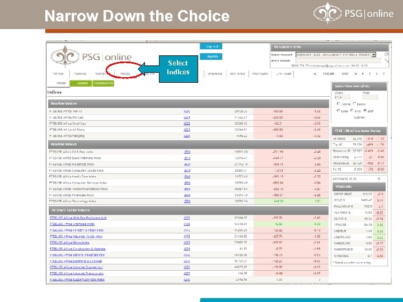The height and width of the screenshot is (302, 403).
Task: Click the Log out button
Action: point(212,46)
